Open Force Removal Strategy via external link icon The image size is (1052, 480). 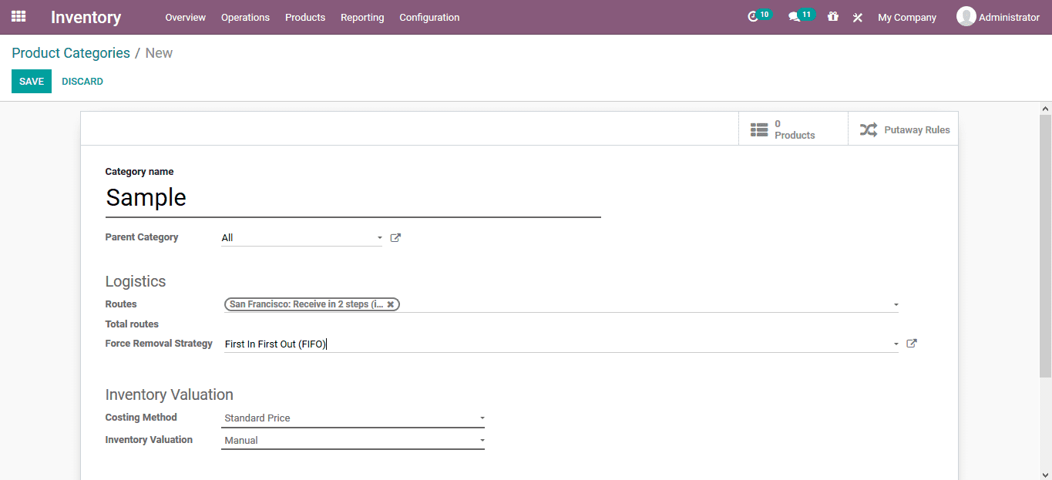pos(911,343)
